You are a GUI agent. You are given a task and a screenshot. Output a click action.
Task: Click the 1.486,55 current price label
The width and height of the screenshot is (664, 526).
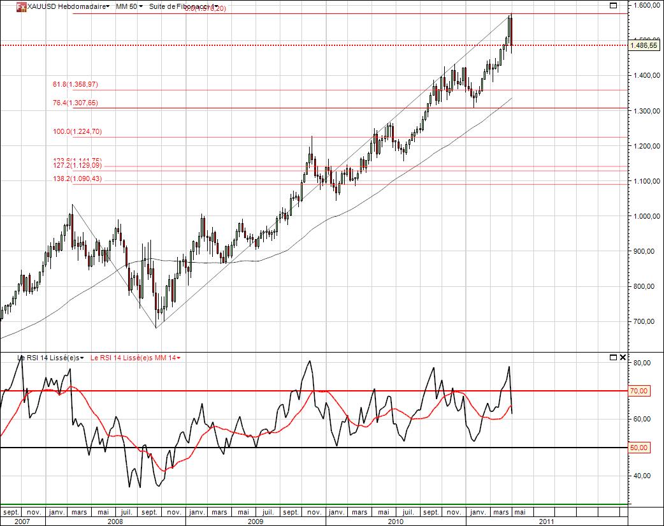click(x=643, y=45)
